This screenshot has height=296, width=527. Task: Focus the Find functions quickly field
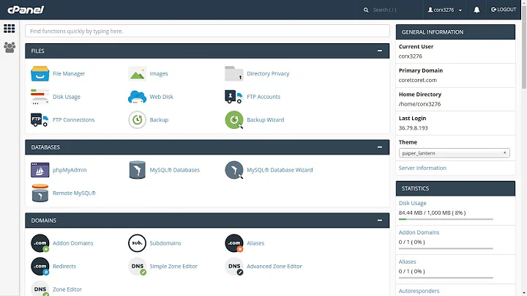[x=207, y=31]
